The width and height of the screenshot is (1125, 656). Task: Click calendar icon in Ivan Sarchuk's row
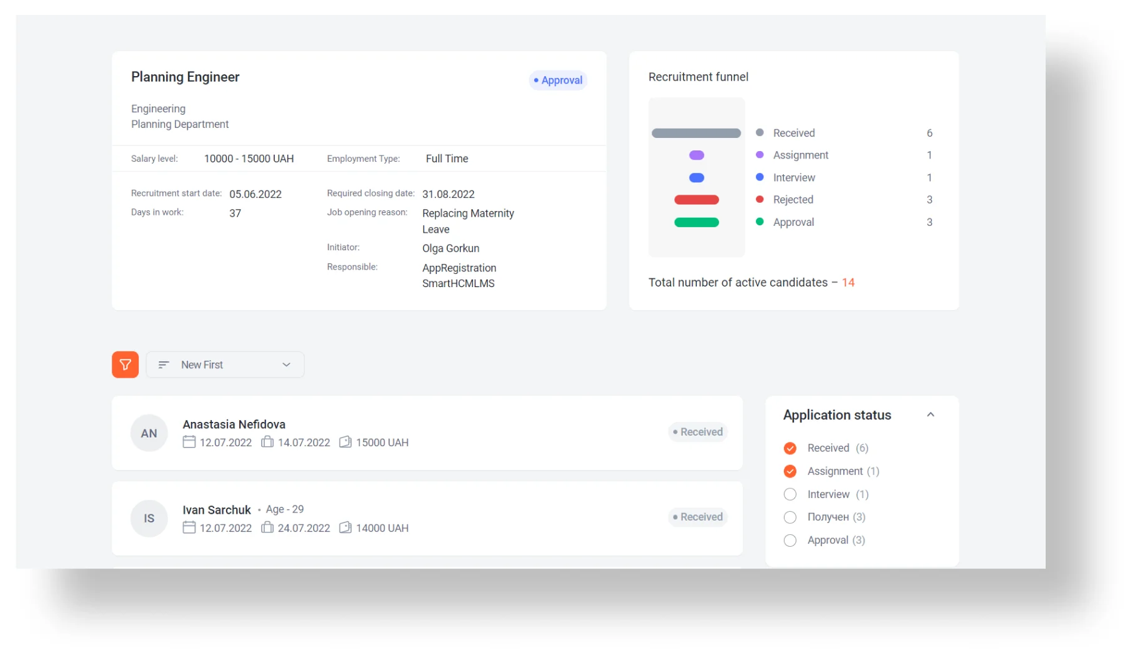[x=189, y=527]
